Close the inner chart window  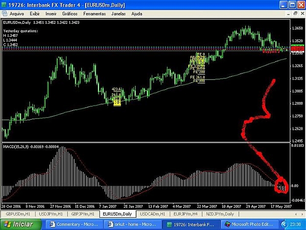(x=302, y=14)
